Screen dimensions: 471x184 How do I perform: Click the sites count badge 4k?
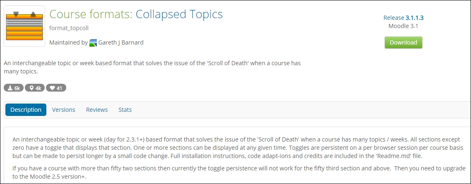[x=34, y=88]
